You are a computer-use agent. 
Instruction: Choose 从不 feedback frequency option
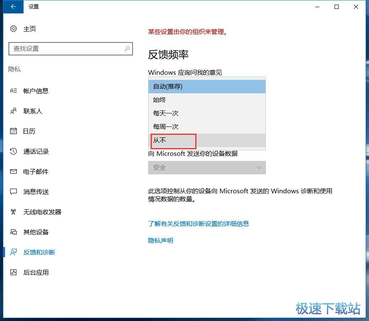(207, 140)
